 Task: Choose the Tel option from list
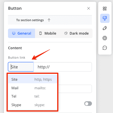(x=33, y=96)
